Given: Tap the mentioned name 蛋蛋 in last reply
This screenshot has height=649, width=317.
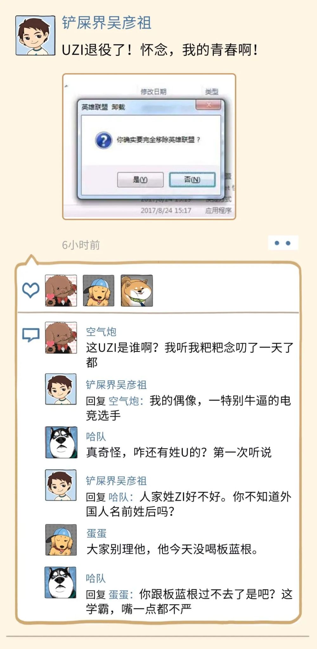Looking at the screenshot, I should click(119, 594).
